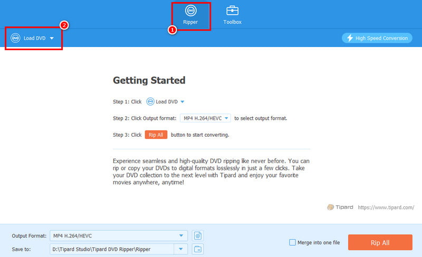
Task: Click the https://www.tipard.com/ link
Action: point(386,207)
